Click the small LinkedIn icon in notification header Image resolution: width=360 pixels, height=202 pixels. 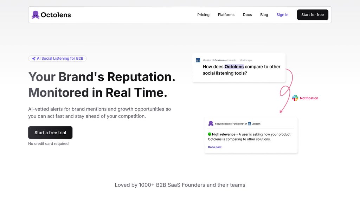click(x=249, y=124)
